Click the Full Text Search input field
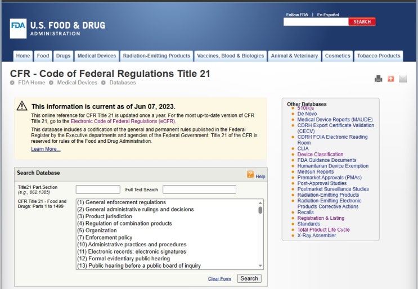The height and width of the screenshot is (289, 418). 199,189
